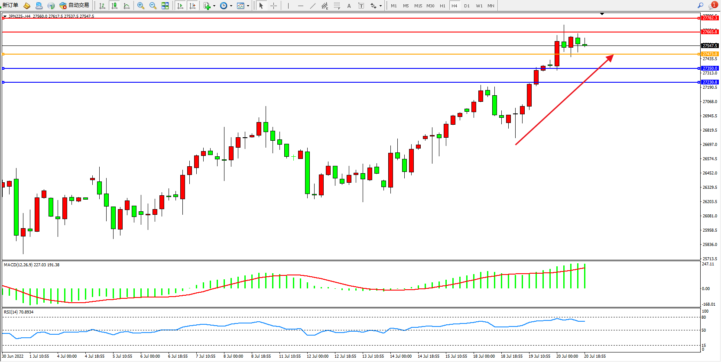Select the vertical line drawing tool

[x=288, y=6]
